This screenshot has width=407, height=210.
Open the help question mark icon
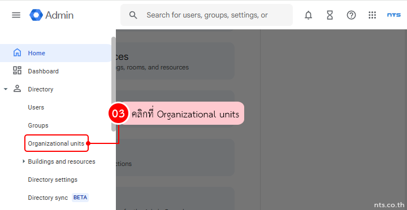click(351, 15)
